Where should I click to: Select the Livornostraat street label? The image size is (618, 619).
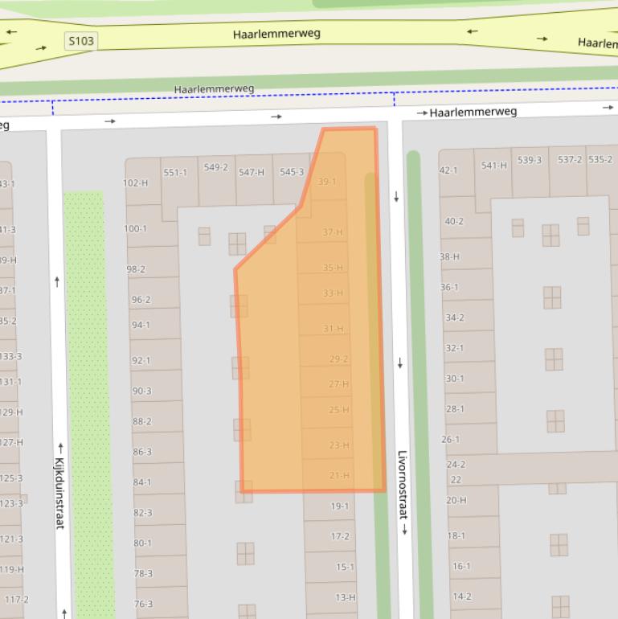[403, 492]
